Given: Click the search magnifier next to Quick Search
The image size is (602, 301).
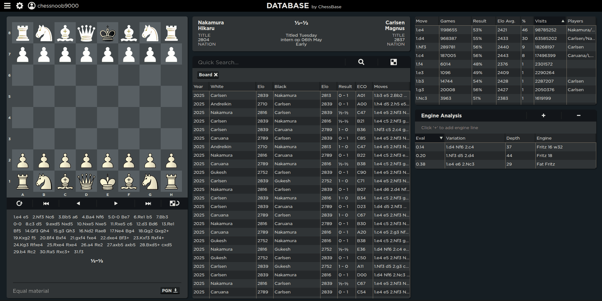Looking at the screenshot, I should point(361,62).
